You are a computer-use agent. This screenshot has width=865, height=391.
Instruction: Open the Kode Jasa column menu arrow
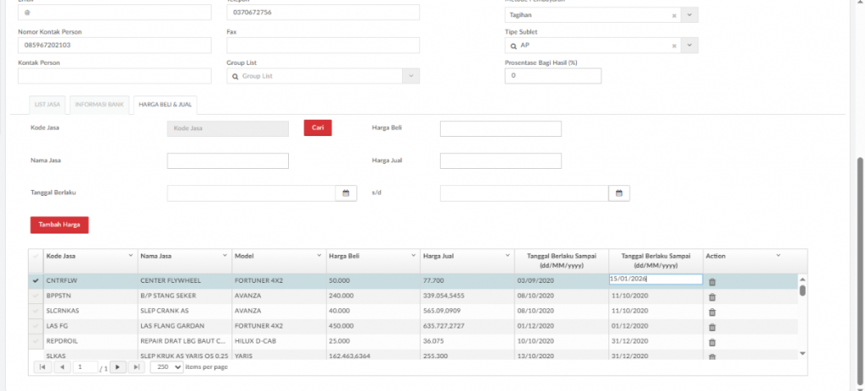130,255
